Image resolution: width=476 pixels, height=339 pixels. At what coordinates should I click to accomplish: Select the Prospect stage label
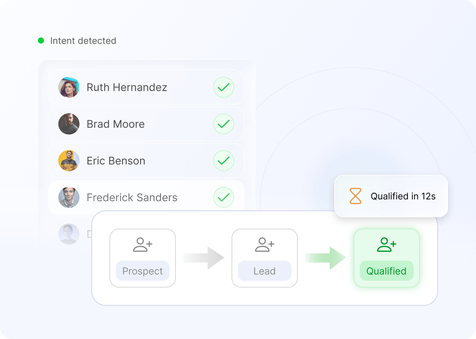(x=142, y=271)
